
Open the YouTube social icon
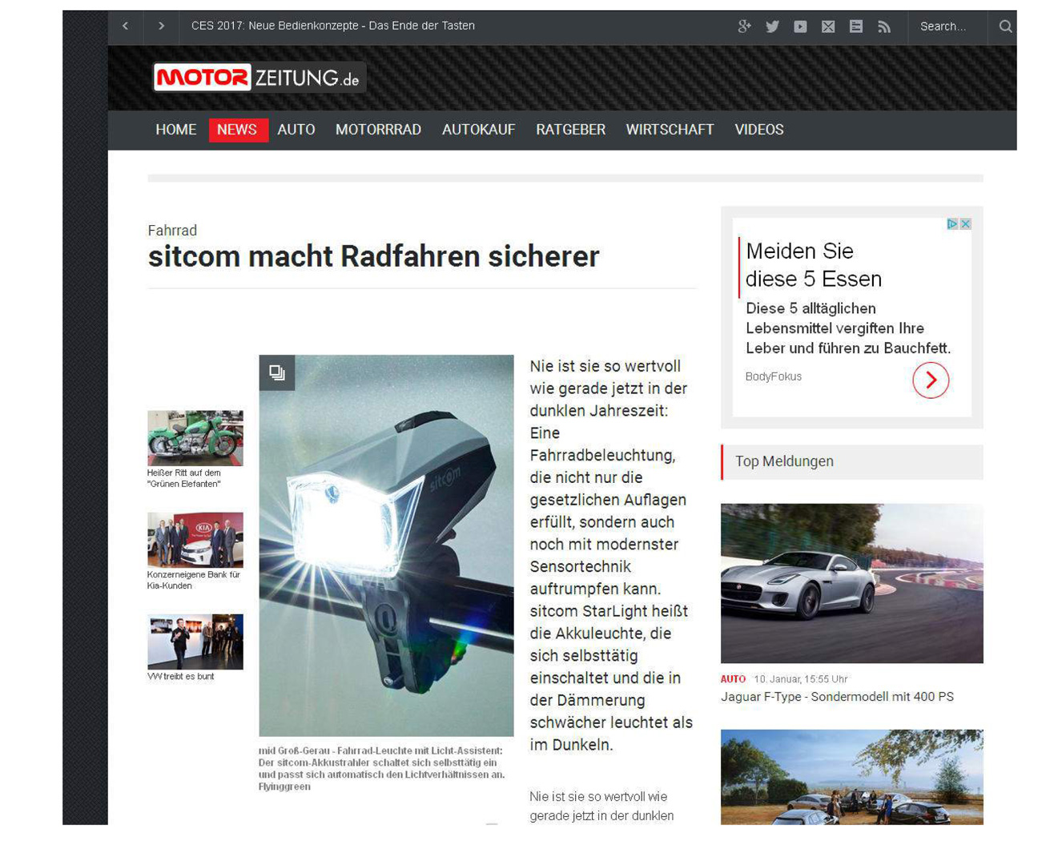pyautogui.click(x=800, y=26)
